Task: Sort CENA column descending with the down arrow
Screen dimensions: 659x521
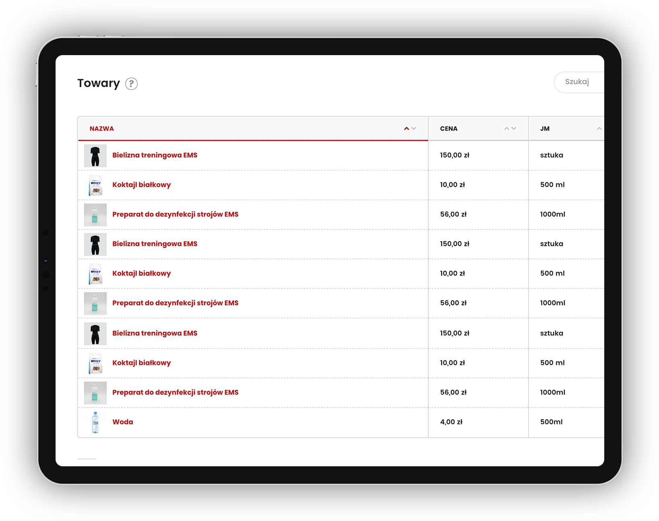Action: (x=514, y=129)
